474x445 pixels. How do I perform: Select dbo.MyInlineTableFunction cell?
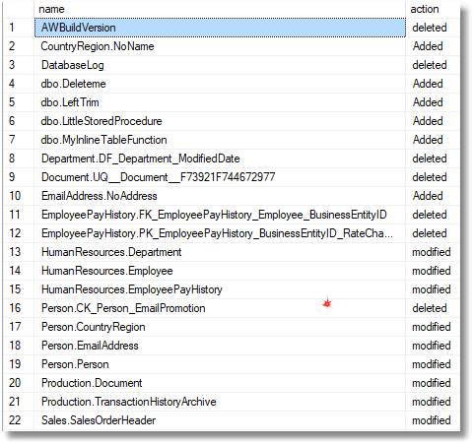(220, 140)
